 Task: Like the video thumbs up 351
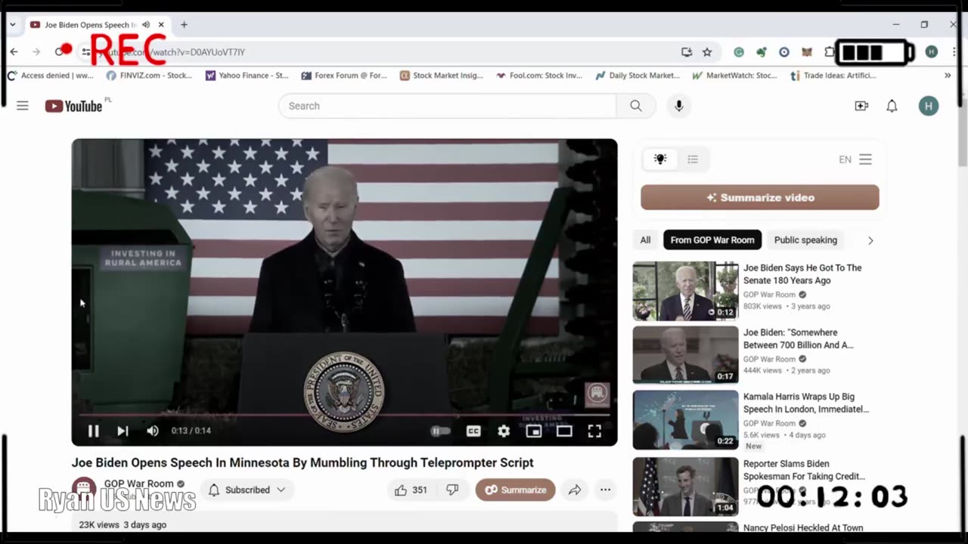point(411,490)
